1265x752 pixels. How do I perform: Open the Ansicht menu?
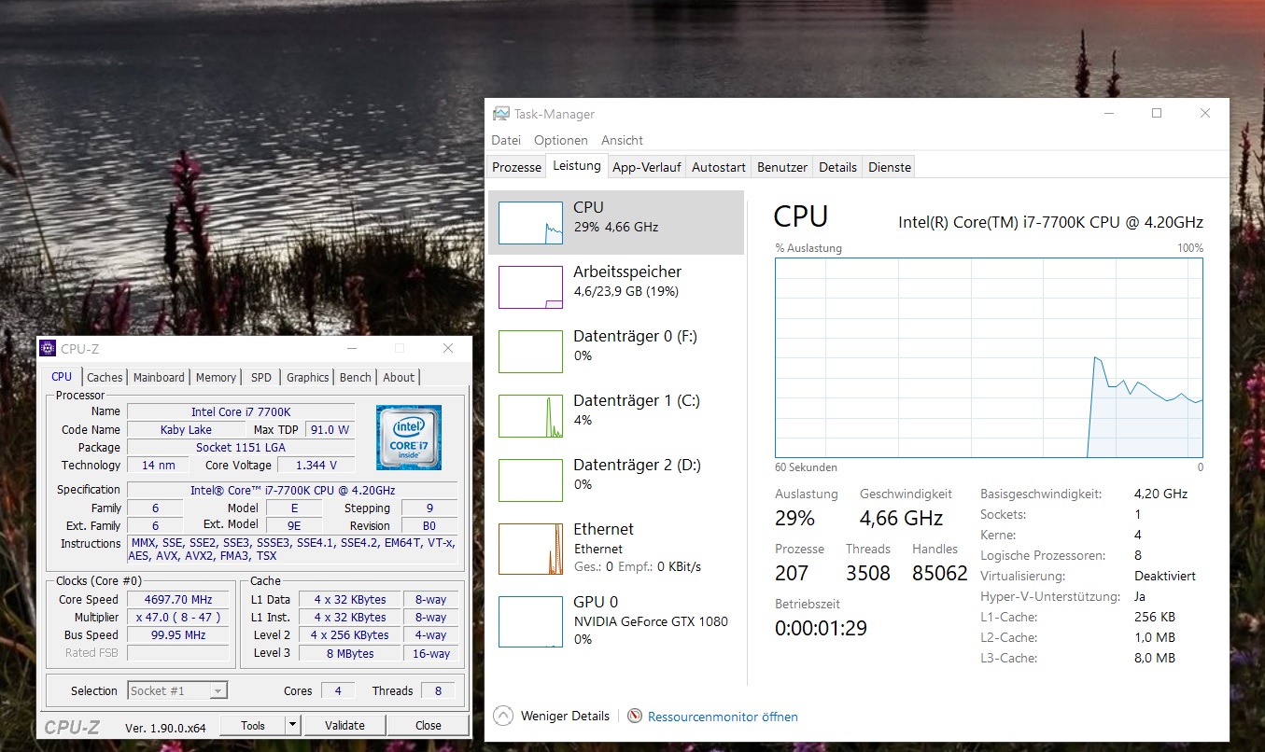tap(622, 140)
